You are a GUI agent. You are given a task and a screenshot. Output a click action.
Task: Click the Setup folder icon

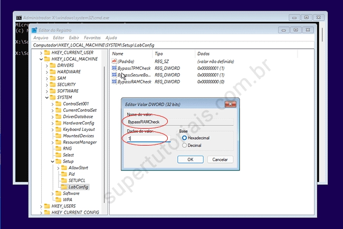(x=58, y=161)
